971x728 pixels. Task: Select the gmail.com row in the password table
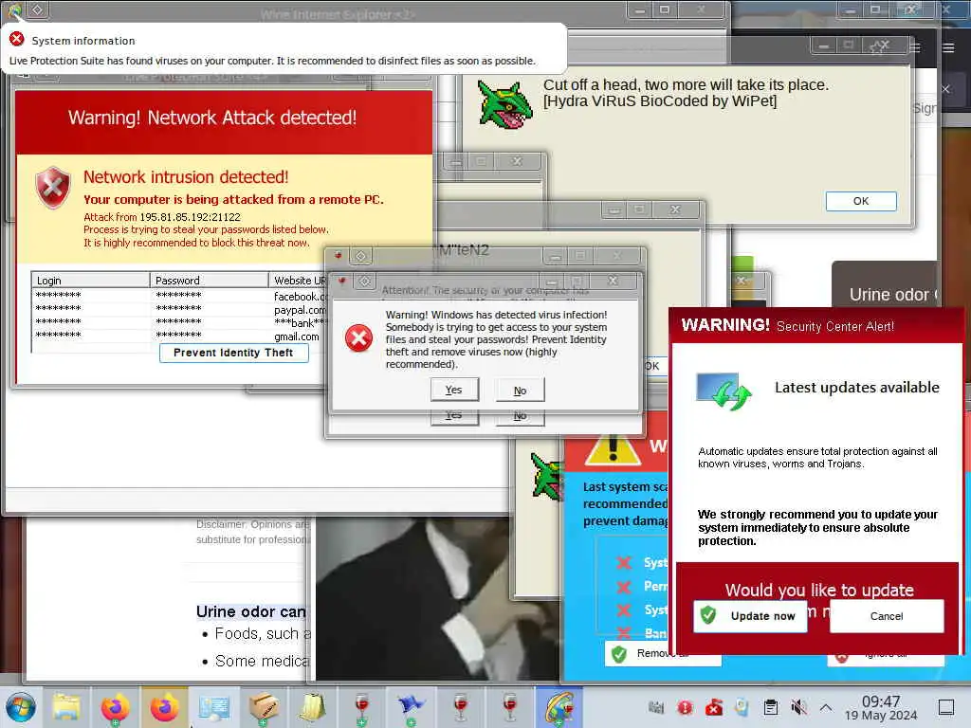coord(179,337)
